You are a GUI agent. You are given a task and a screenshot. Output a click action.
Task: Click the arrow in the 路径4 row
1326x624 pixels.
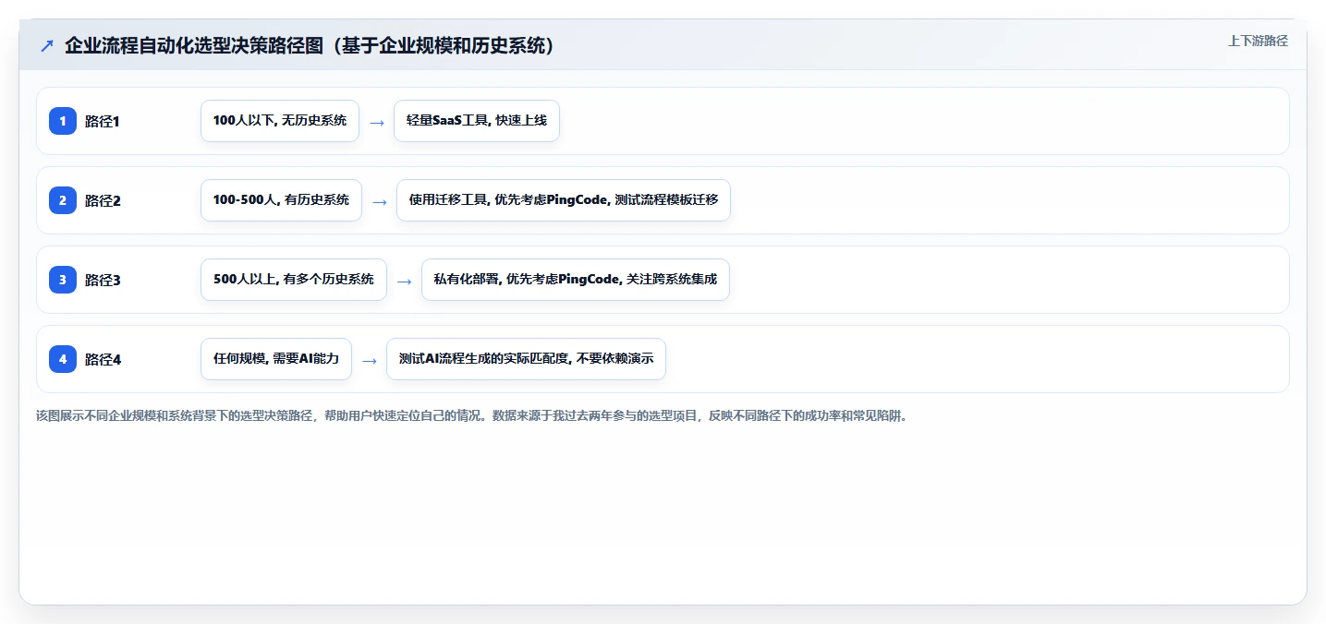(370, 360)
